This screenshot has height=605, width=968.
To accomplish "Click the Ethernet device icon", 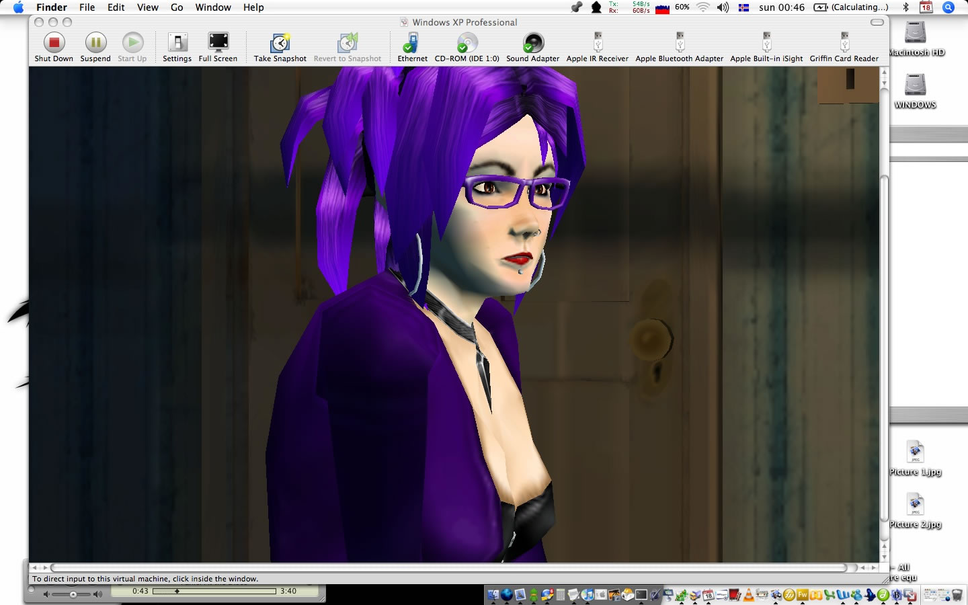I will [x=412, y=48].
